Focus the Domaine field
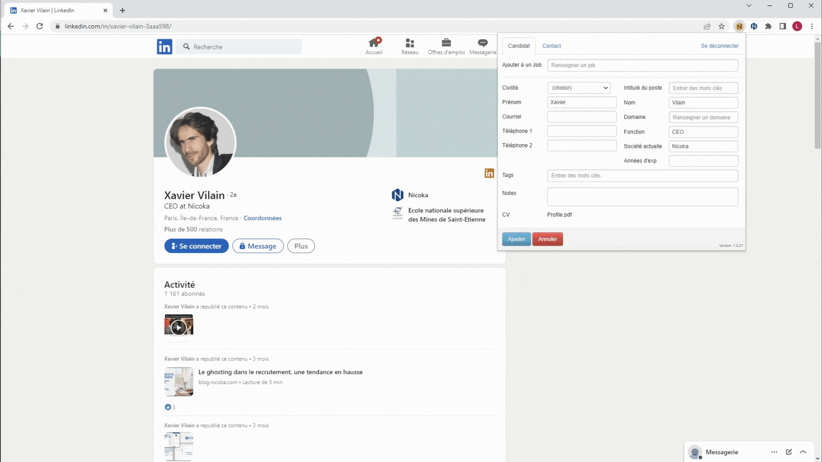 point(703,117)
